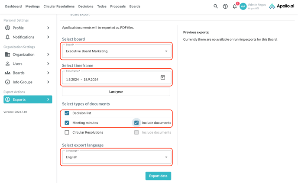Open the Language dropdown
The height and width of the screenshot is (183, 298).
point(116,157)
